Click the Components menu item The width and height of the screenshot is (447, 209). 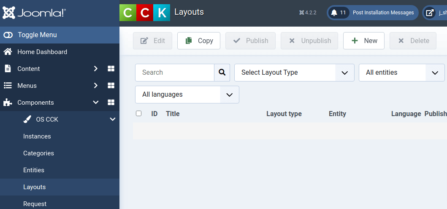[x=35, y=102]
